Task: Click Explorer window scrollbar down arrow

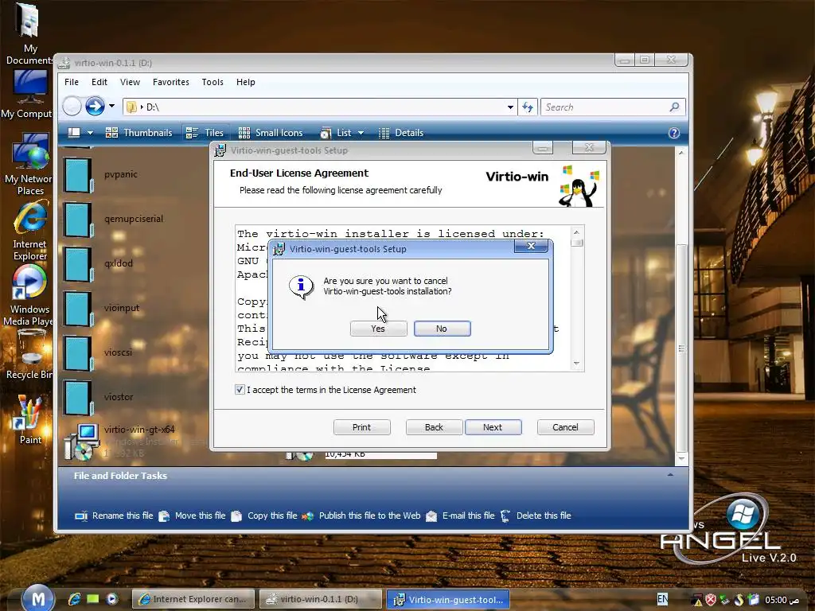Action: [x=681, y=458]
